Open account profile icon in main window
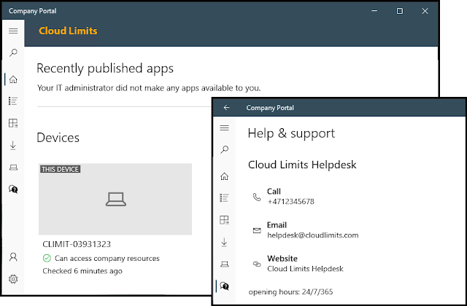The width and height of the screenshot is (467, 306). (x=13, y=257)
